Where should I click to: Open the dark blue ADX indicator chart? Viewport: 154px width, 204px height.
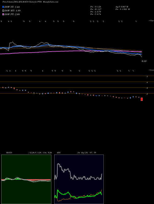[x=79, y=179]
